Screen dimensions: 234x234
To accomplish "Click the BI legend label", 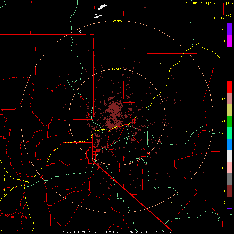I will (x=223, y=191).
